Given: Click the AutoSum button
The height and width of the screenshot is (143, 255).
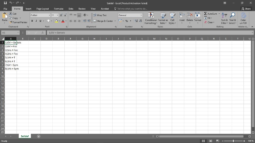Looking at the screenshot, I should coord(210,14).
